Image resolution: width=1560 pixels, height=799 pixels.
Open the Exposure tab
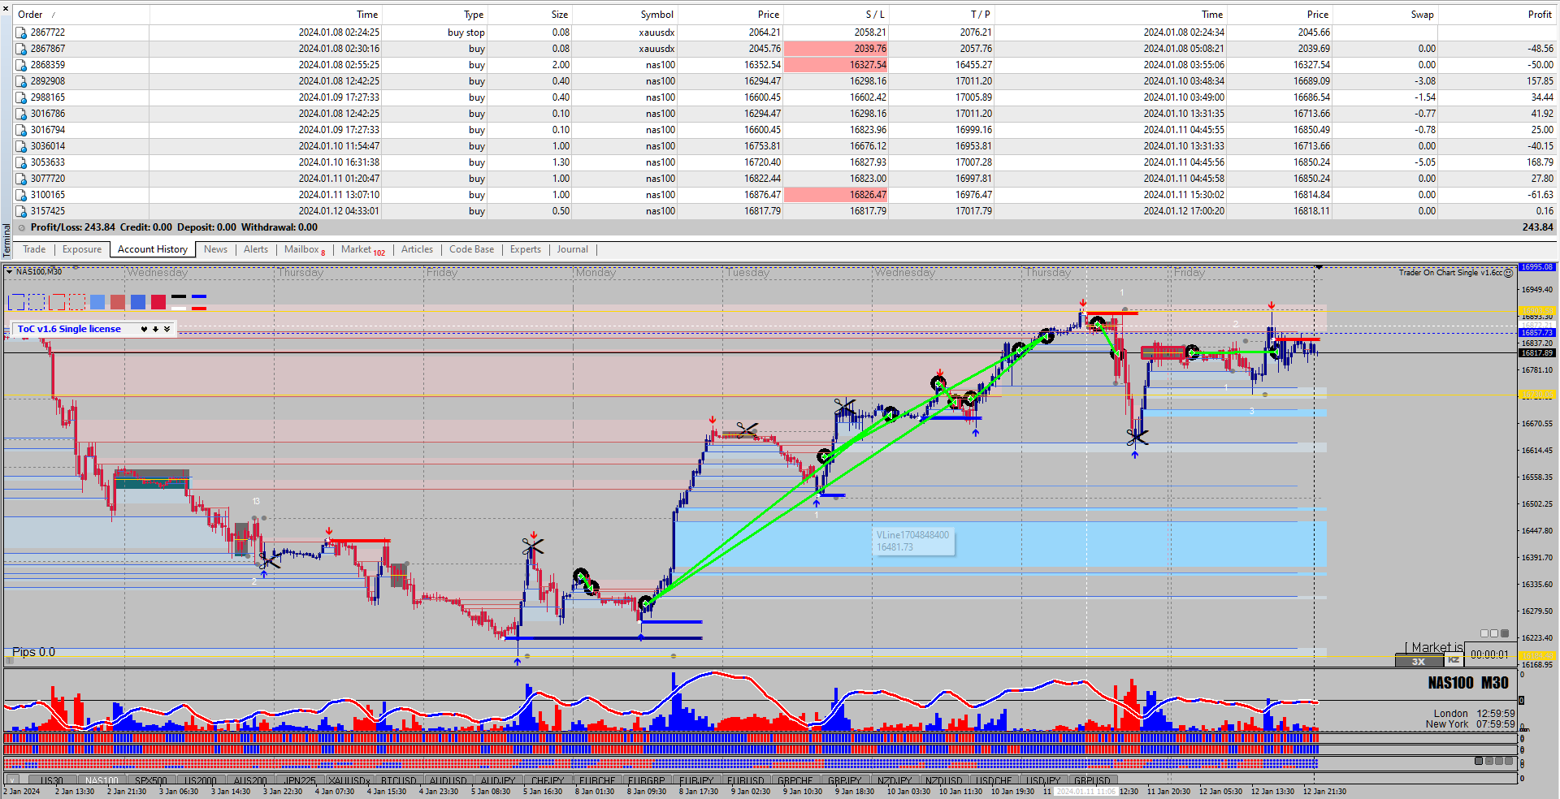pyautogui.click(x=82, y=249)
